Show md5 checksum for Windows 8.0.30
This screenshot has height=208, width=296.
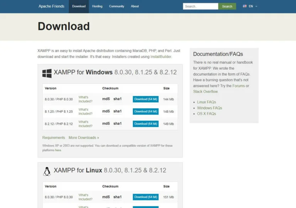106,99
